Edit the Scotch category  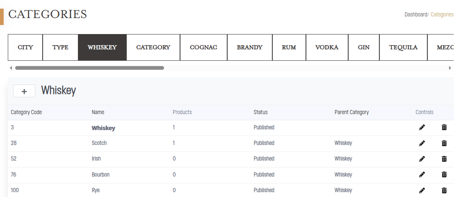[422, 143]
